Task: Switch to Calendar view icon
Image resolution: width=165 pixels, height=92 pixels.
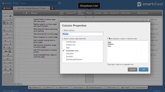Action: pos(11,23)
